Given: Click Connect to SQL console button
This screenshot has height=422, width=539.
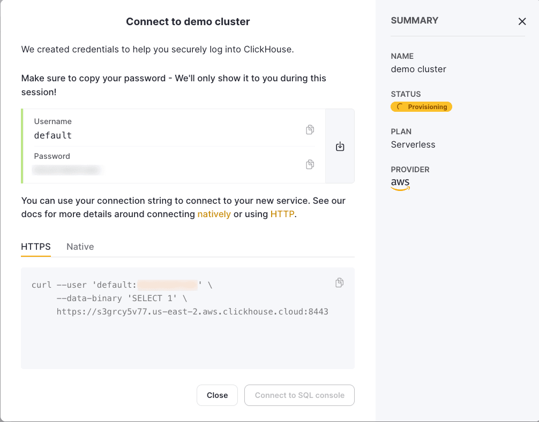Looking at the screenshot, I should tap(300, 395).
